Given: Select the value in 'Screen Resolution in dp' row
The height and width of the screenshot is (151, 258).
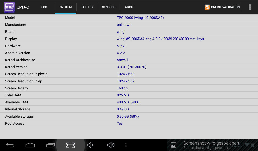Looking at the screenshot, I should tap(125, 81).
